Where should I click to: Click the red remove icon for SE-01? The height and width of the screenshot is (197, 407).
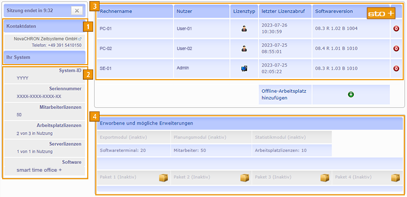click(x=396, y=68)
